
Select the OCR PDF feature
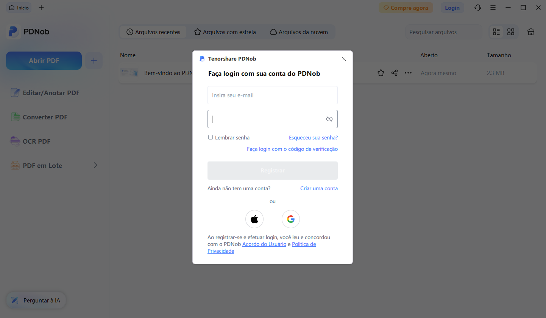(36, 141)
